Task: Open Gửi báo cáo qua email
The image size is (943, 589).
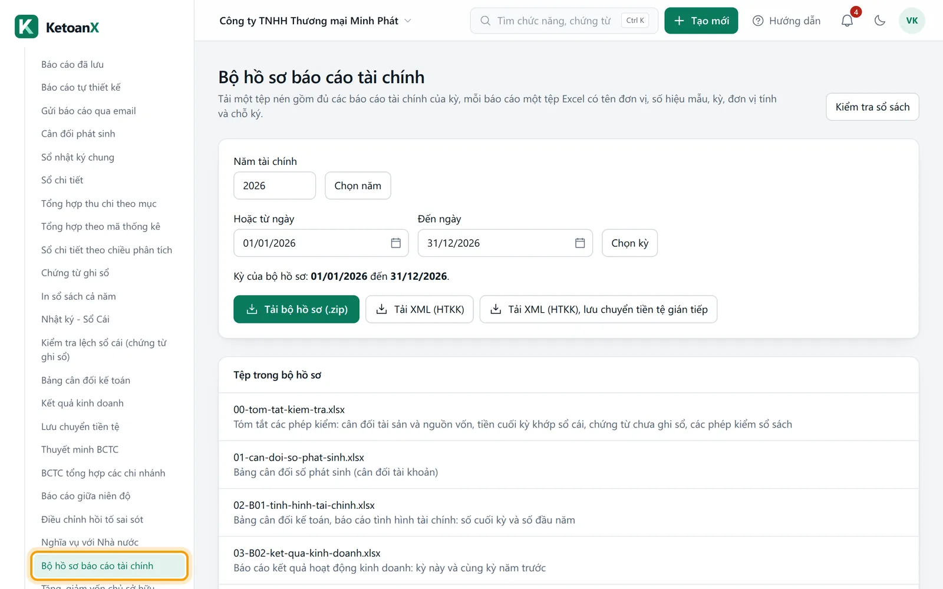Action: [x=88, y=111]
